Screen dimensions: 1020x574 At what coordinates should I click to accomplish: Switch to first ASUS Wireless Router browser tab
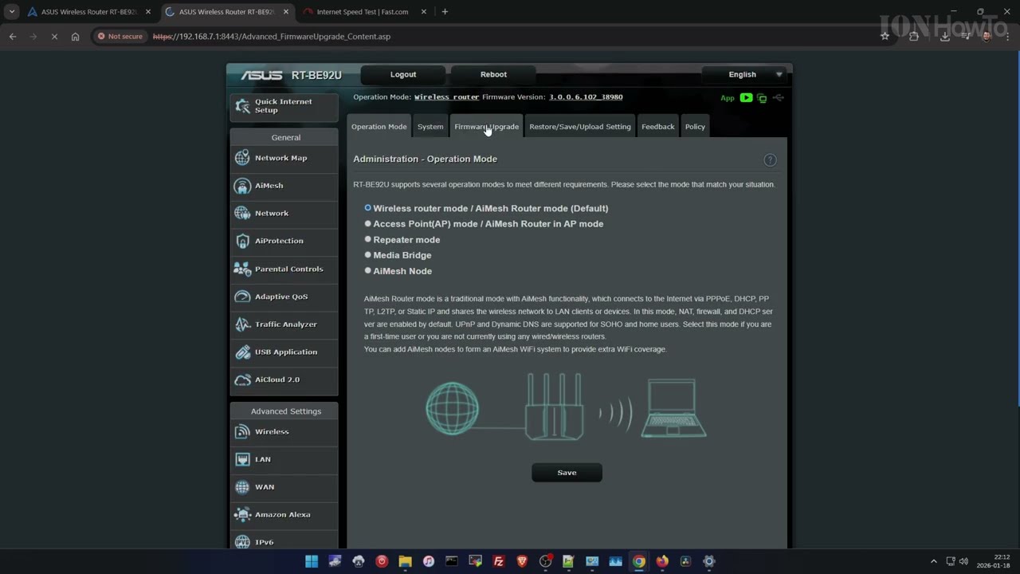[x=89, y=12]
